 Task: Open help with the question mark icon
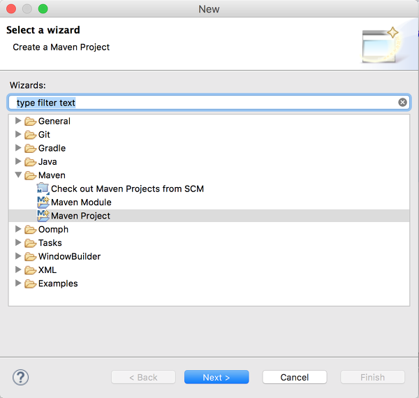pos(20,377)
